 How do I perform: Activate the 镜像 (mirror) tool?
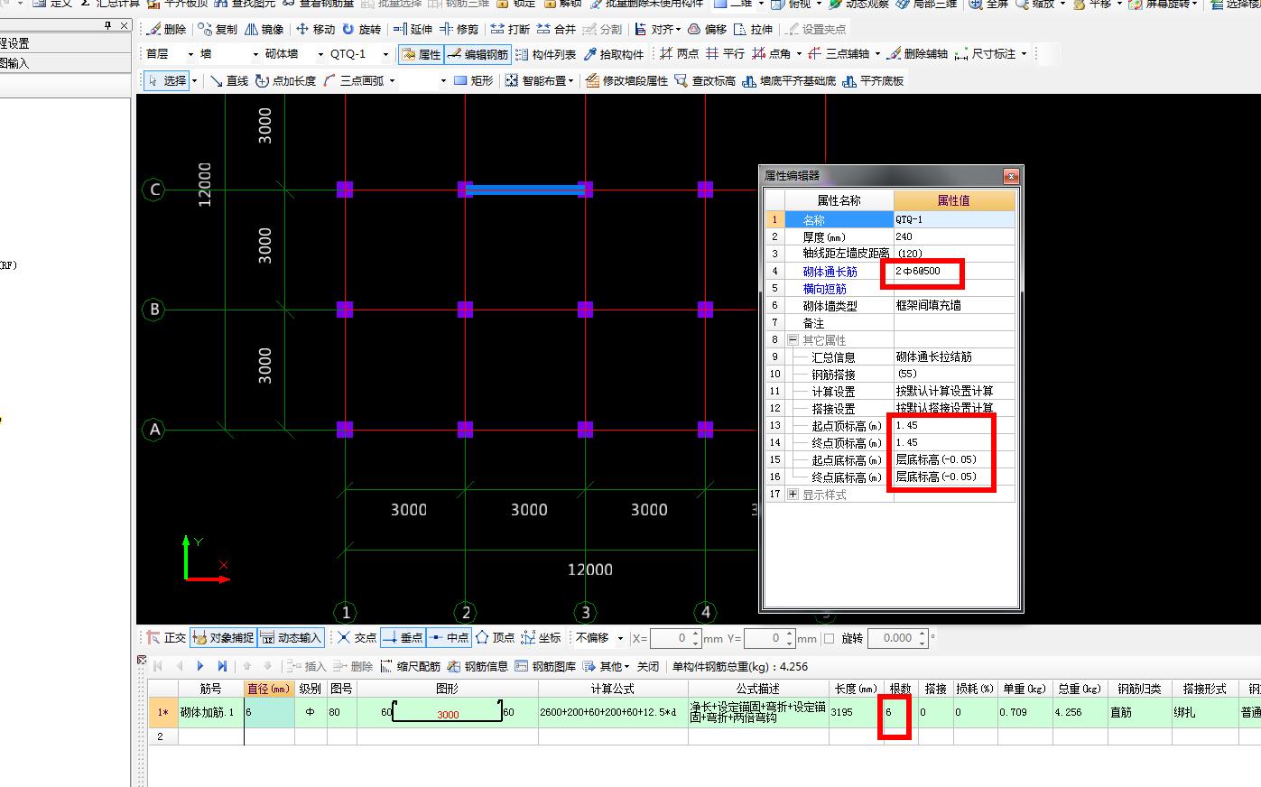264,29
